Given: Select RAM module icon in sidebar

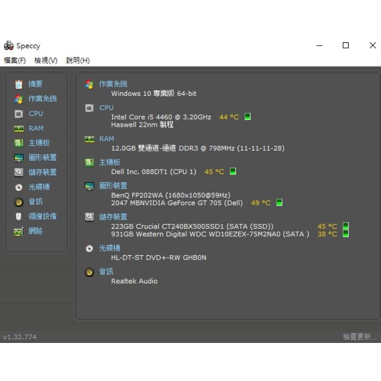Looking at the screenshot, I should 19,129.
